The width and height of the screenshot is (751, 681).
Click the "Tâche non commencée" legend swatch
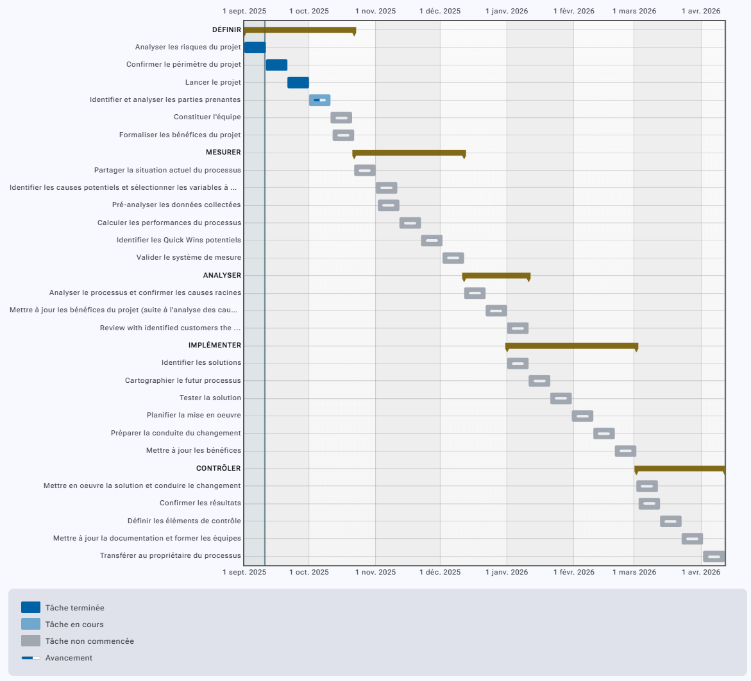click(x=31, y=641)
